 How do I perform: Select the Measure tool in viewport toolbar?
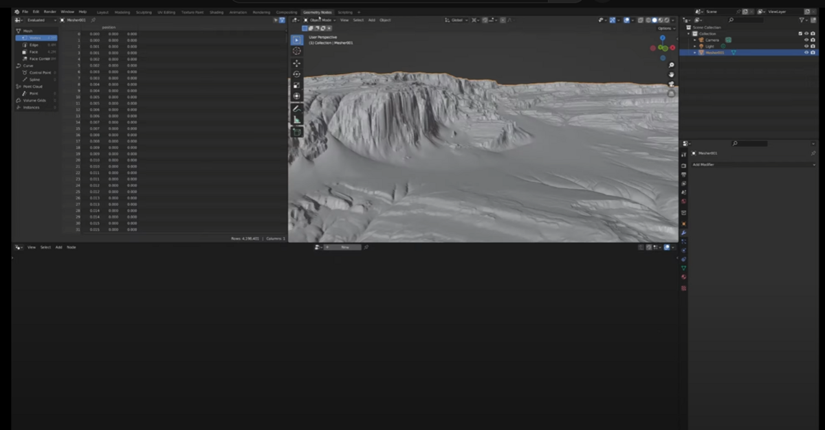click(x=297, y=120)
